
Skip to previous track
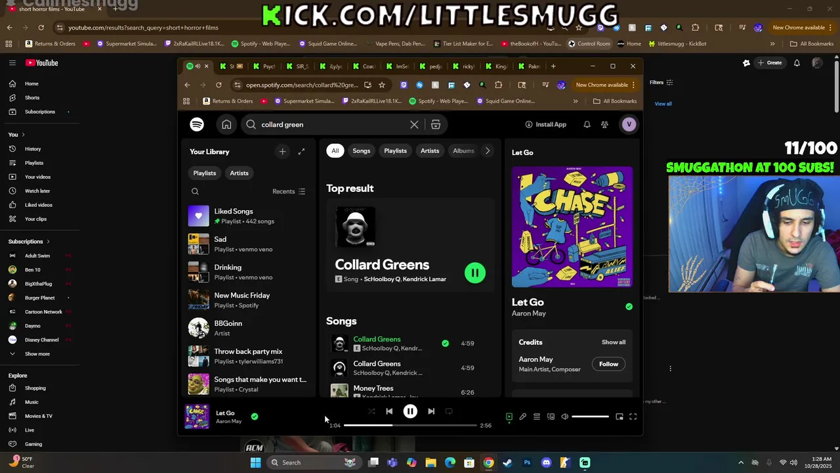(x=389, y=411)
